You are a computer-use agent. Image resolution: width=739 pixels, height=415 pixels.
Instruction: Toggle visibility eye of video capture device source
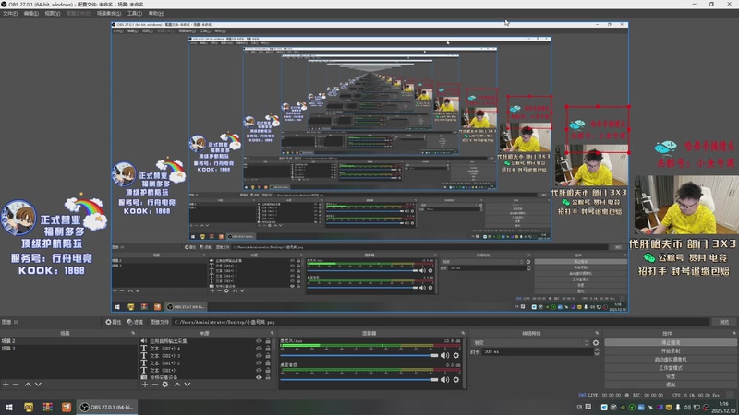(x=259, y=377)
